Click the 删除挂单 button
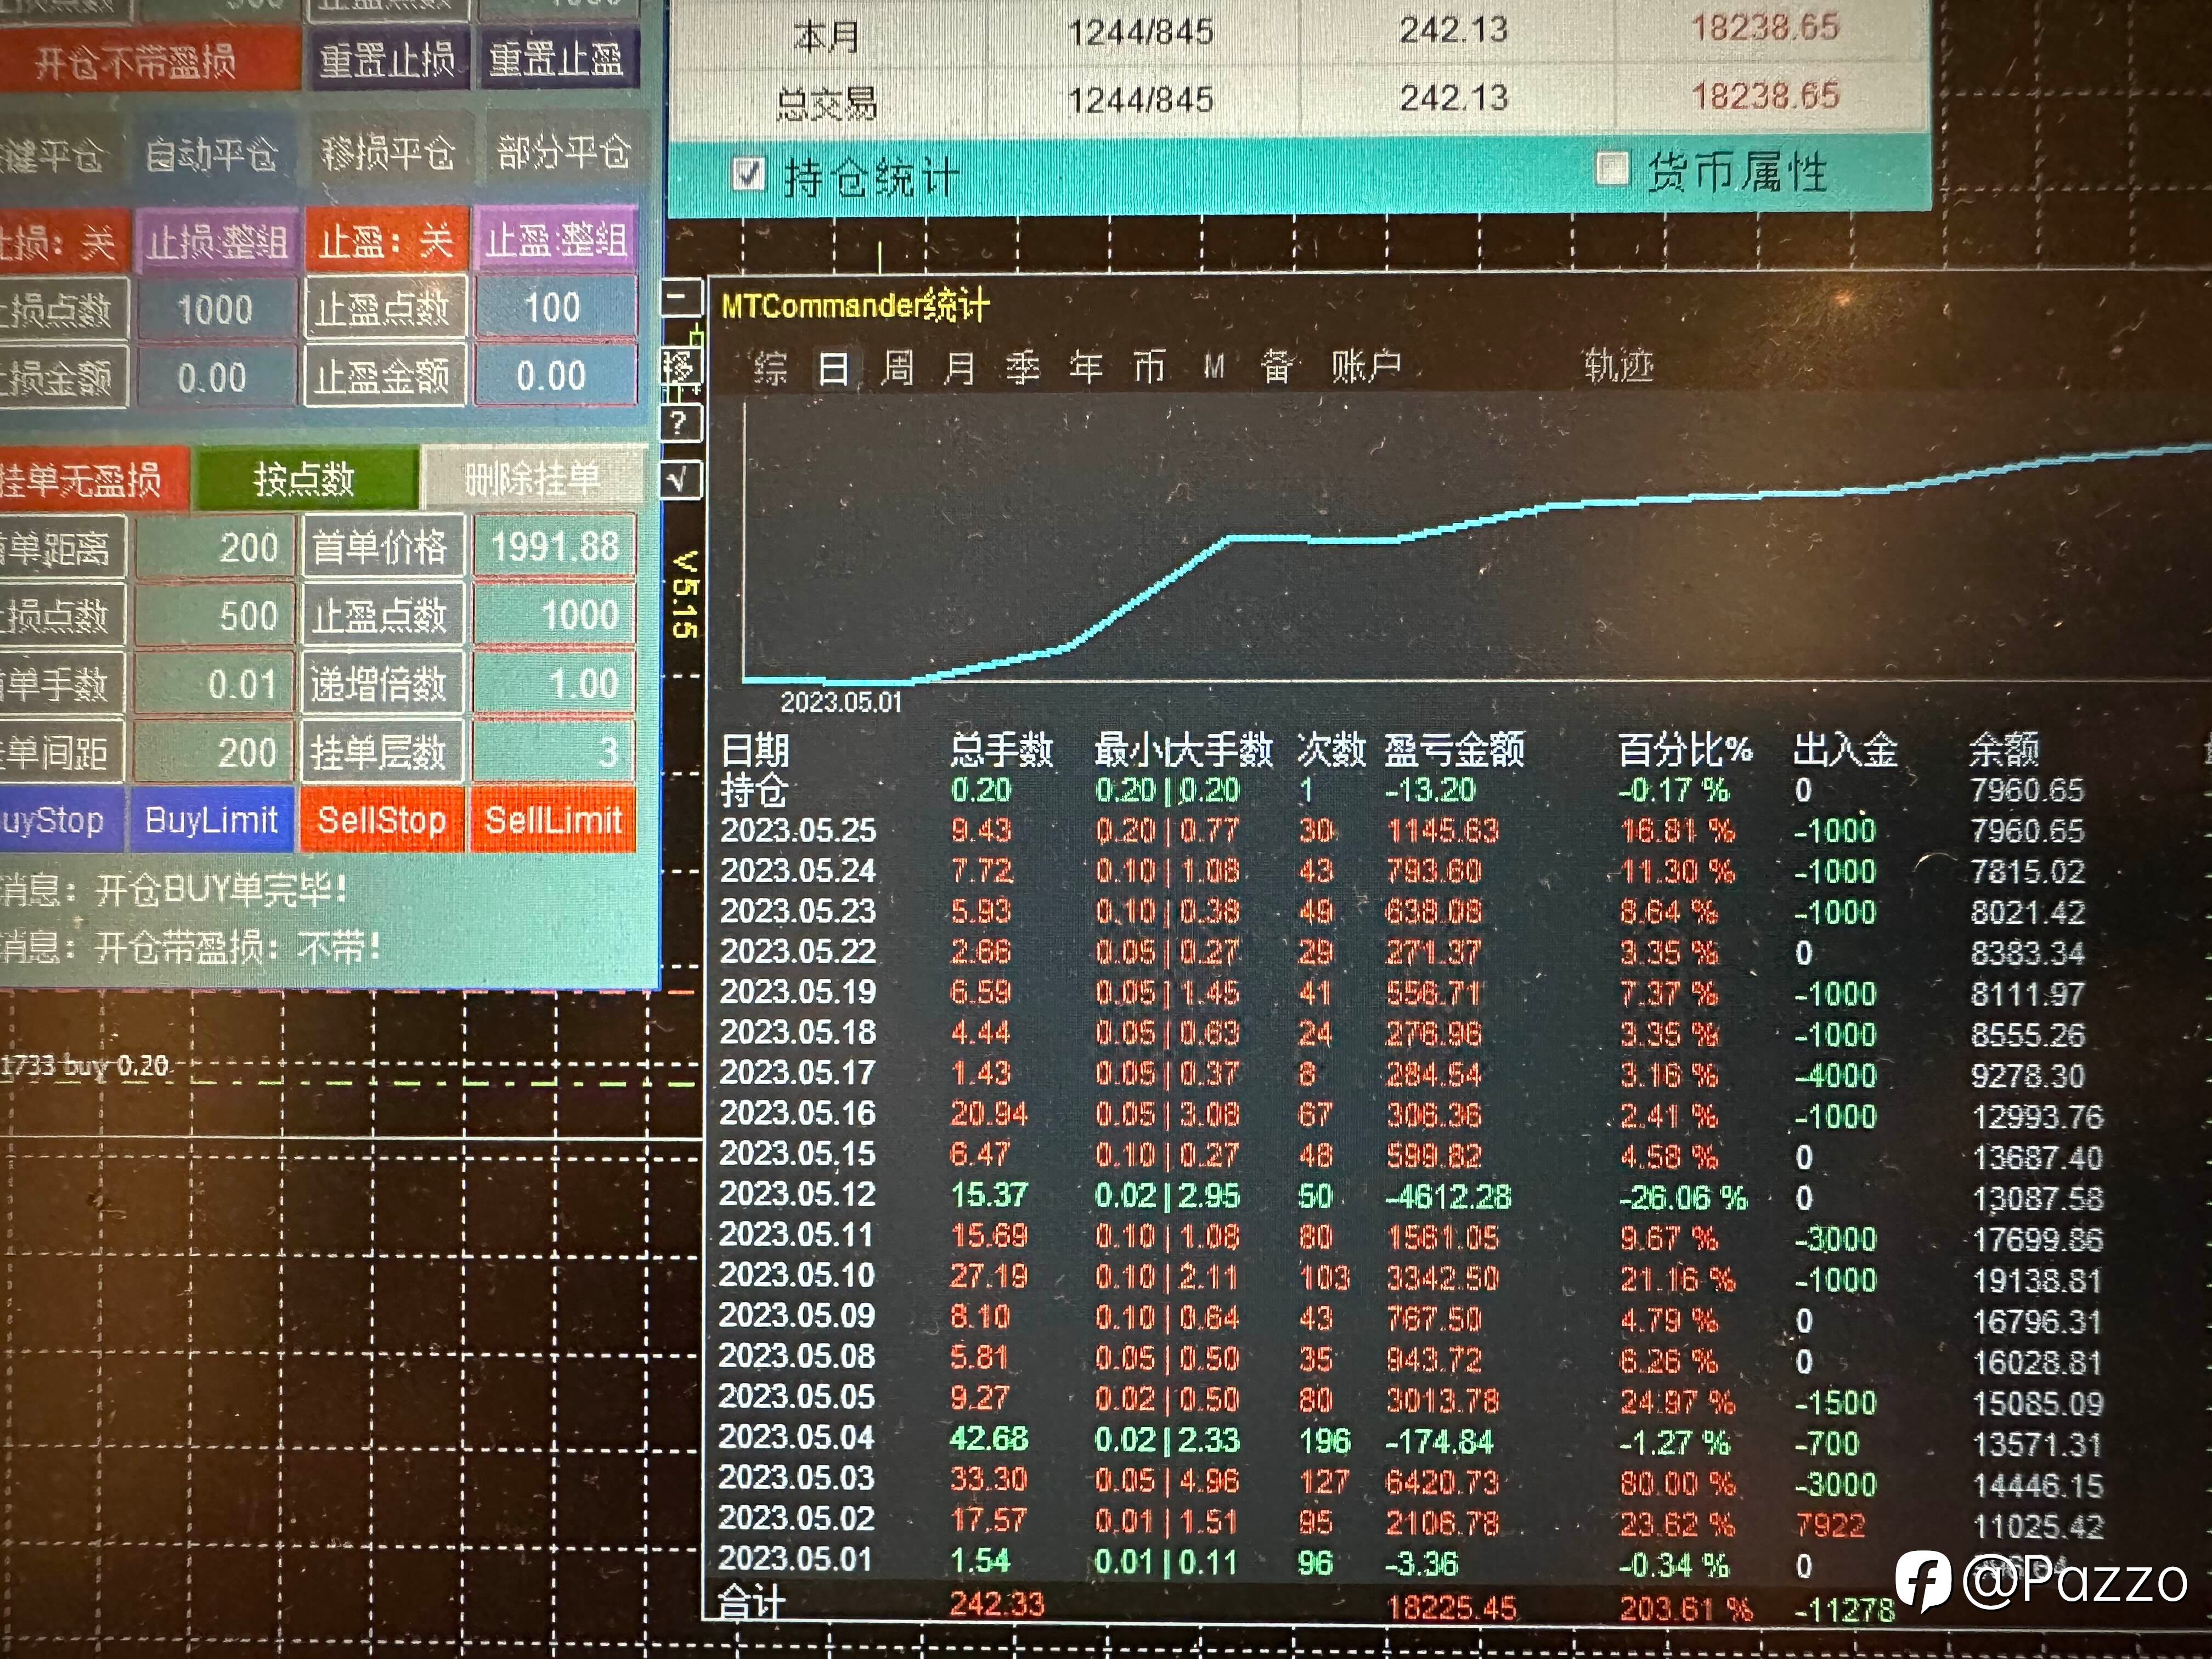 pos(533,479)
